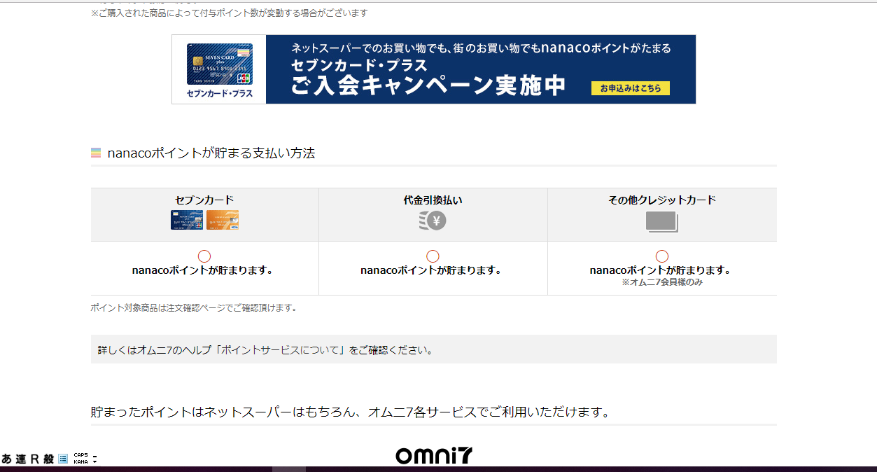The height and width of the screenshot is (472, 877).
Task: Click the red circle under その他クレジットカード
Action: pyautogui.click(x=662, y=256)
